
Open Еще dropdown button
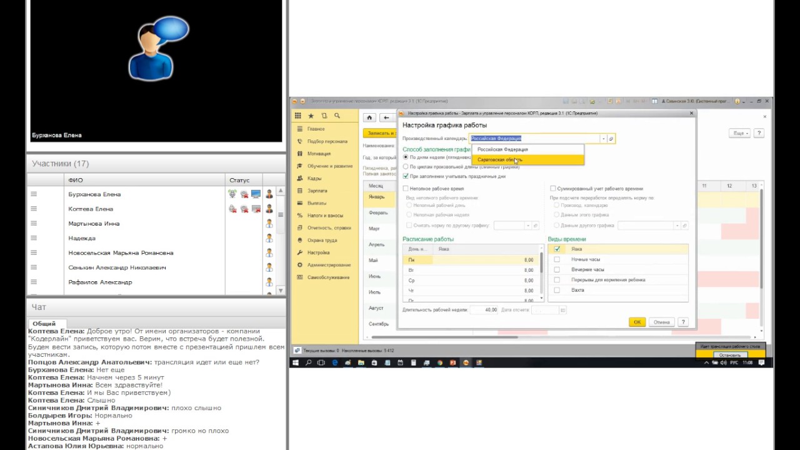[x=739, y=133]
